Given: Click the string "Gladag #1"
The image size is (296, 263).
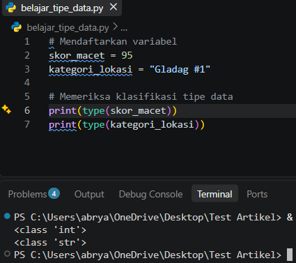Looking at the screenshot, I should (180, 69).
